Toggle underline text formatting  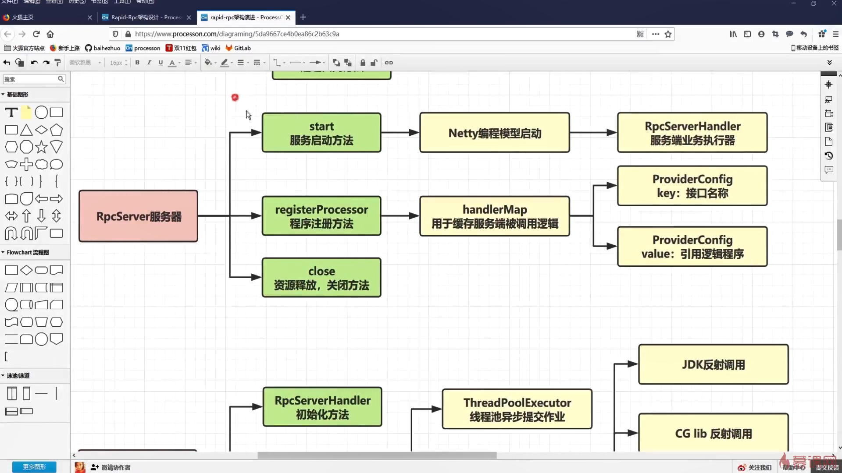click(161, 63)
